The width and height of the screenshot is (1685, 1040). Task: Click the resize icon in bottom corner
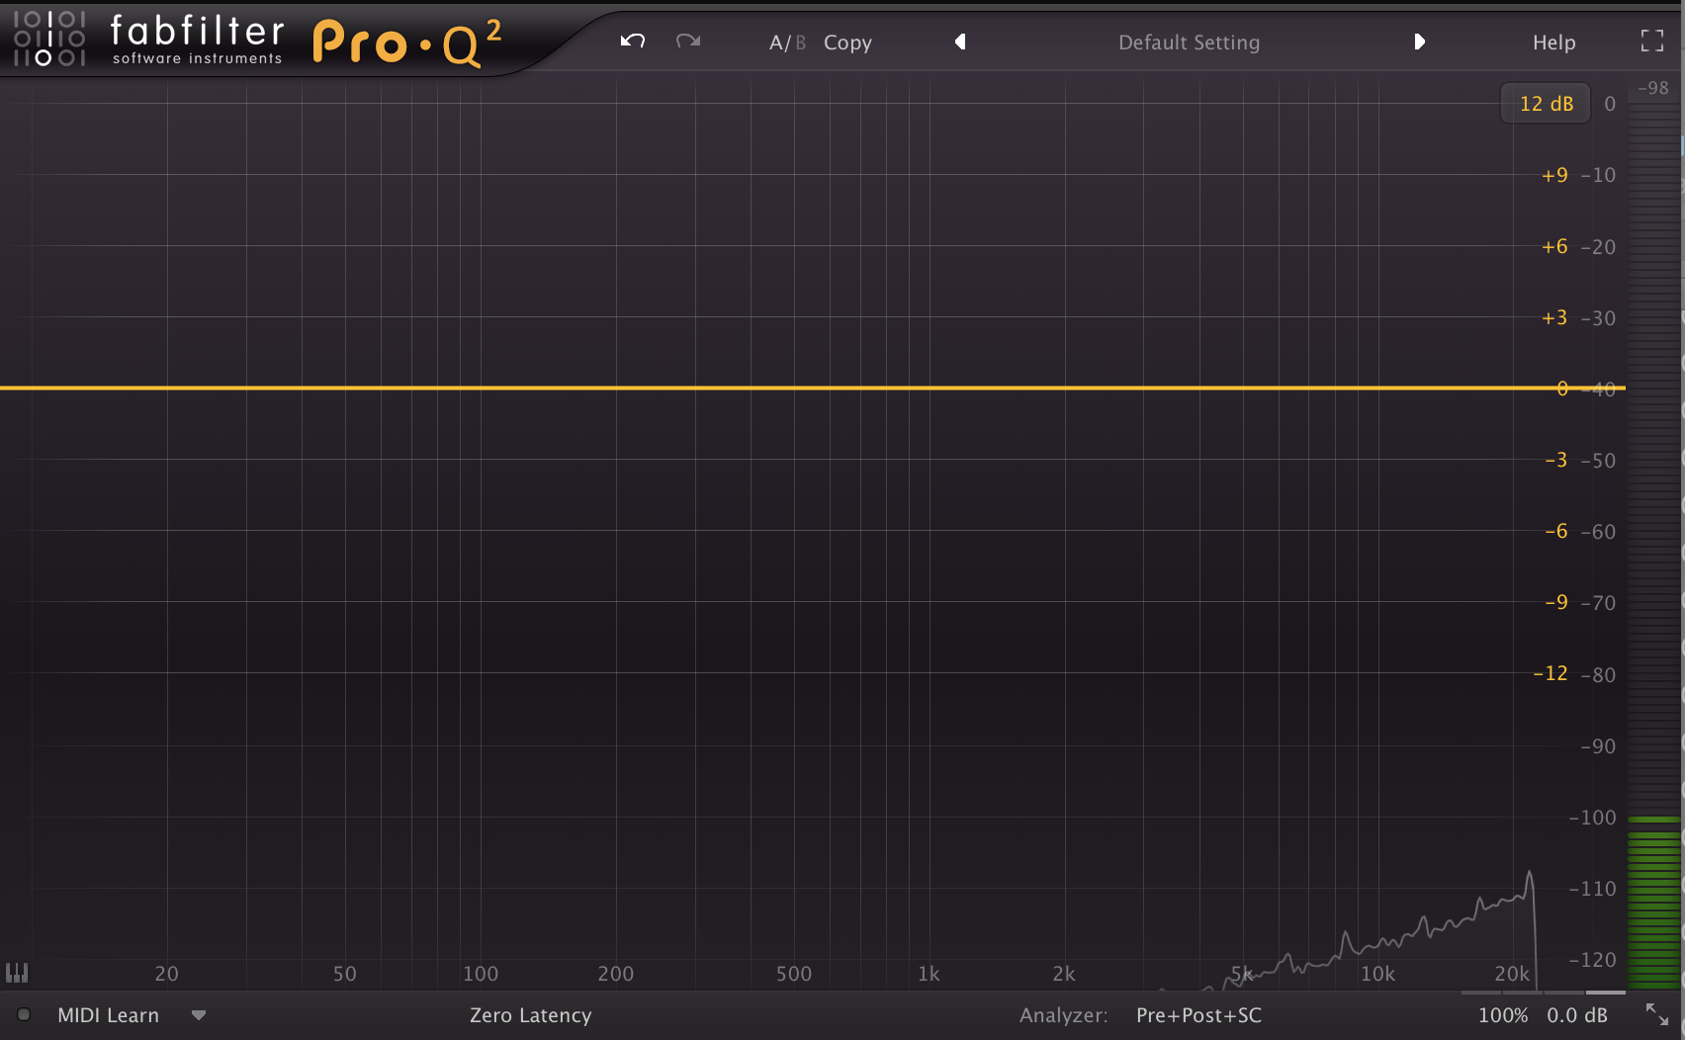pos(1656,1014)
